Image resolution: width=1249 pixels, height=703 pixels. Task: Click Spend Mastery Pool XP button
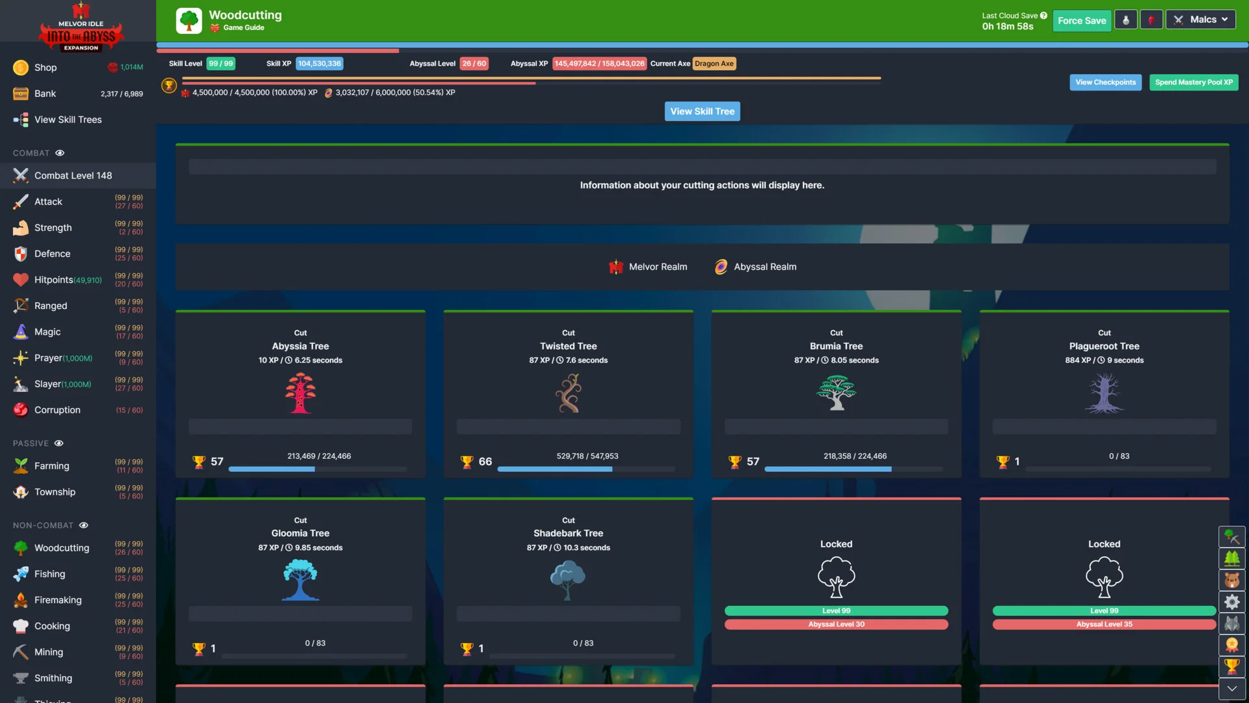click(x=1193, y=82)
